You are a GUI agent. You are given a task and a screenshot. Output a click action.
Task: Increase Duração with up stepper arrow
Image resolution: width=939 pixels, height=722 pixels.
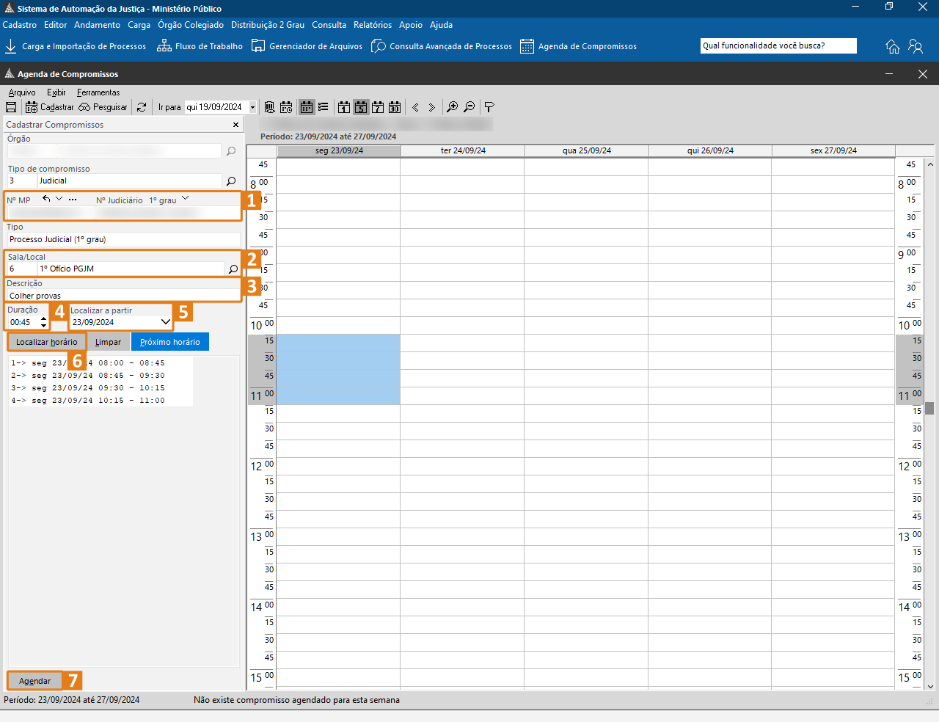[x=44, y=319]
